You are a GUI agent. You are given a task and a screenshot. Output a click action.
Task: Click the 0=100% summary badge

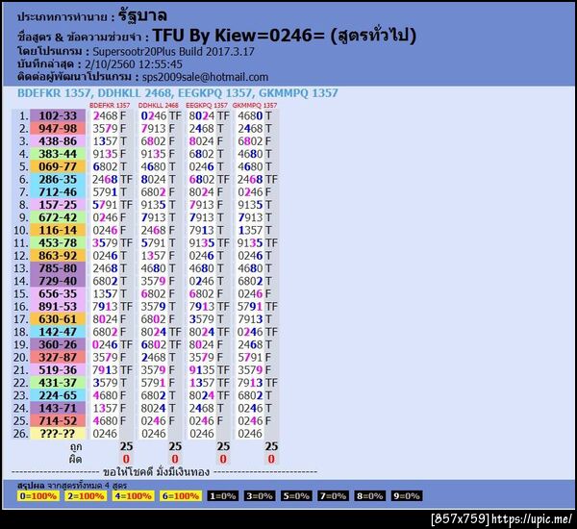click(38, 496)
